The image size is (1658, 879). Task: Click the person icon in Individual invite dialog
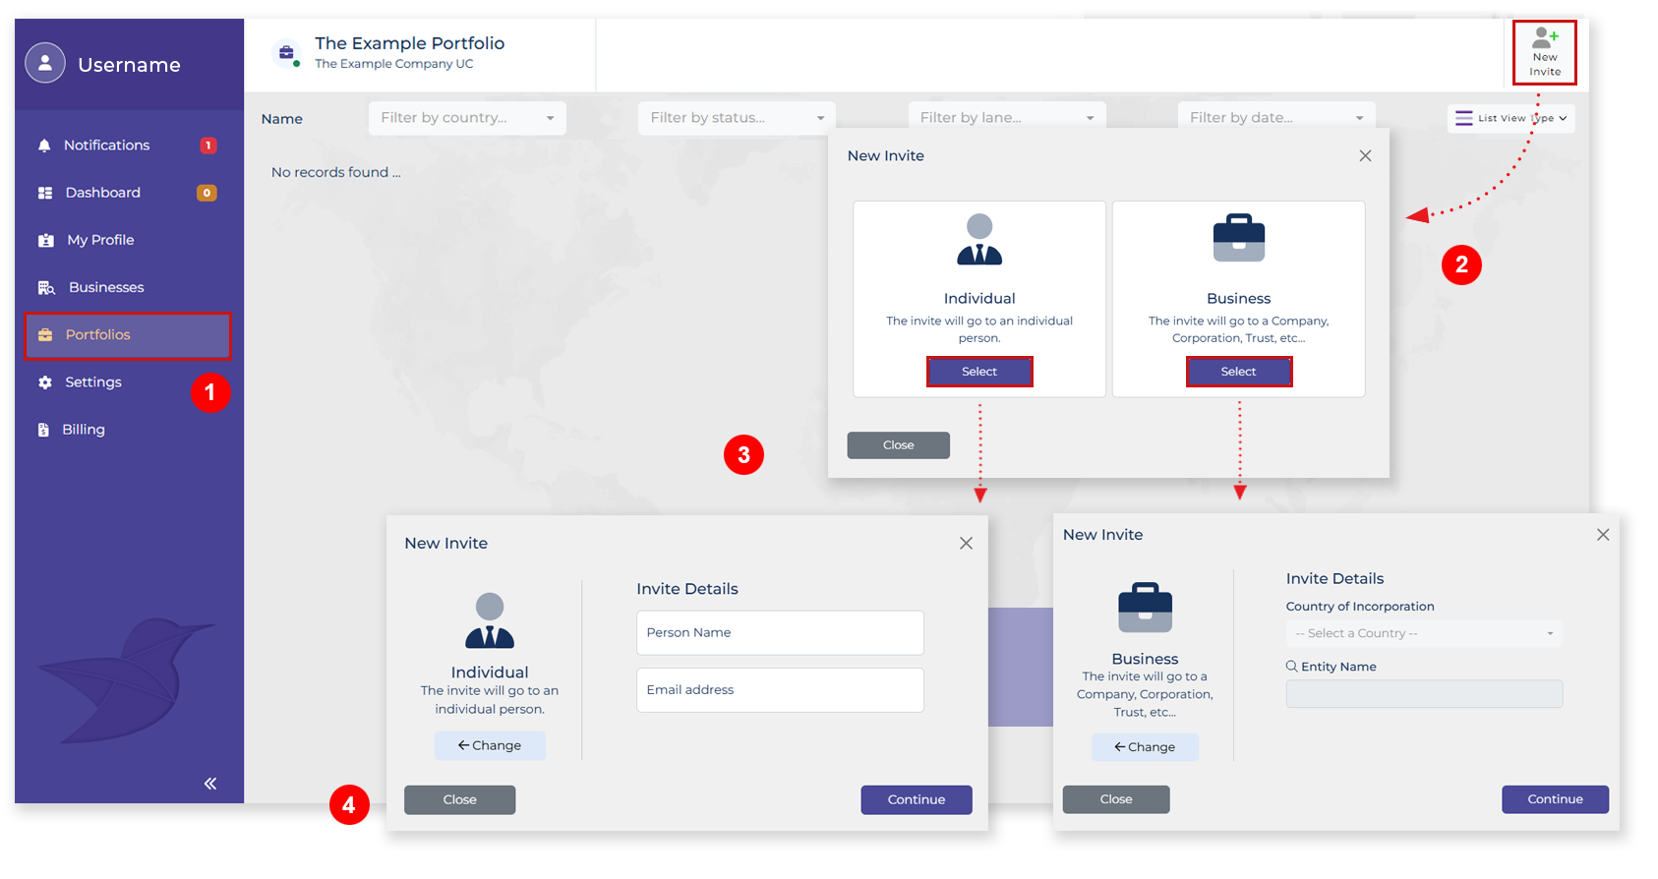tap(490, 620)
